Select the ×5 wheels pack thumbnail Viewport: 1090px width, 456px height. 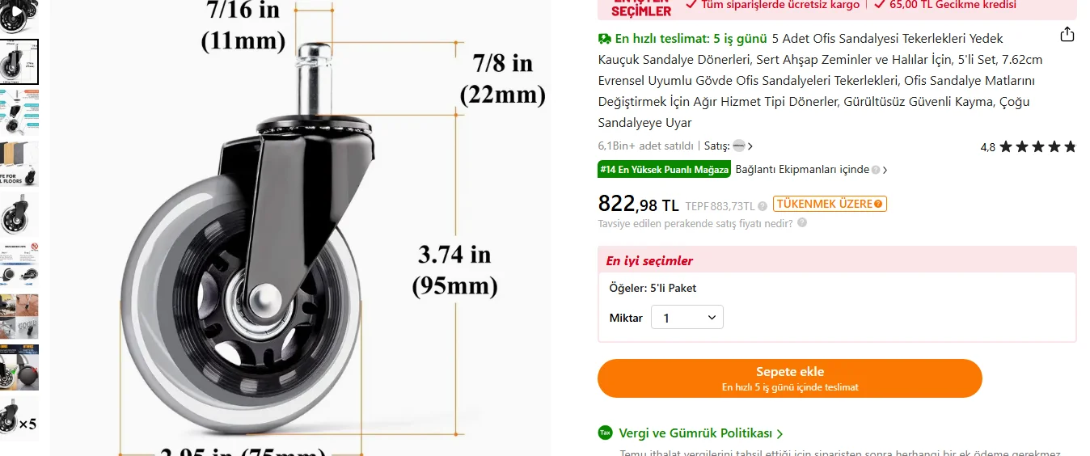(x=18, y=418)
